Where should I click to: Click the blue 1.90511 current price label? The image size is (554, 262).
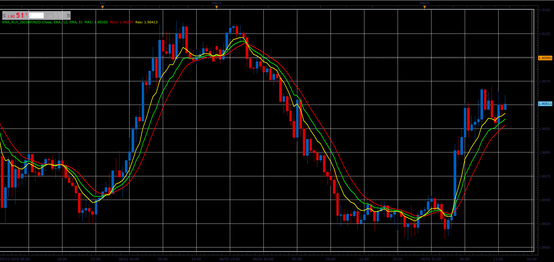(x=545, y=104)
